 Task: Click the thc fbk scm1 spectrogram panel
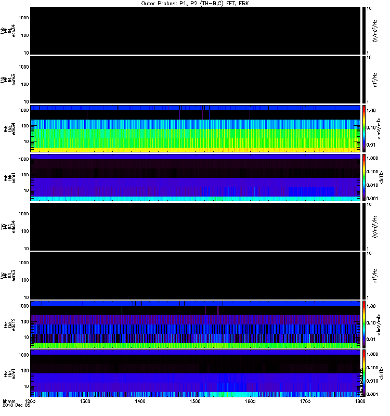[195, 373]
